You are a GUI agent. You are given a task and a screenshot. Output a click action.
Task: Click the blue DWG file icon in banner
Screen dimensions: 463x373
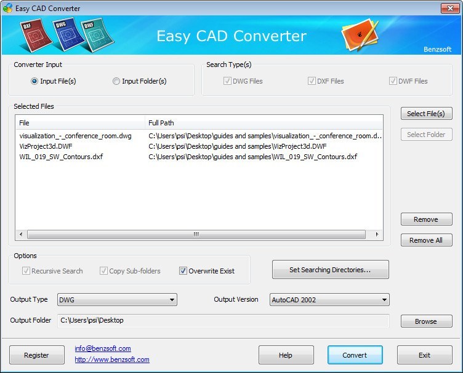pyautogui.click(x=67, y=35)
